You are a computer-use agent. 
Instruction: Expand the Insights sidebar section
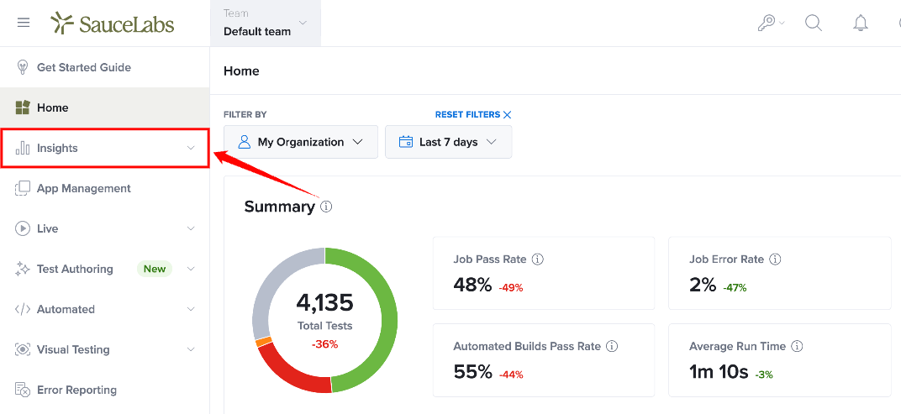click(x=104, y=148)
